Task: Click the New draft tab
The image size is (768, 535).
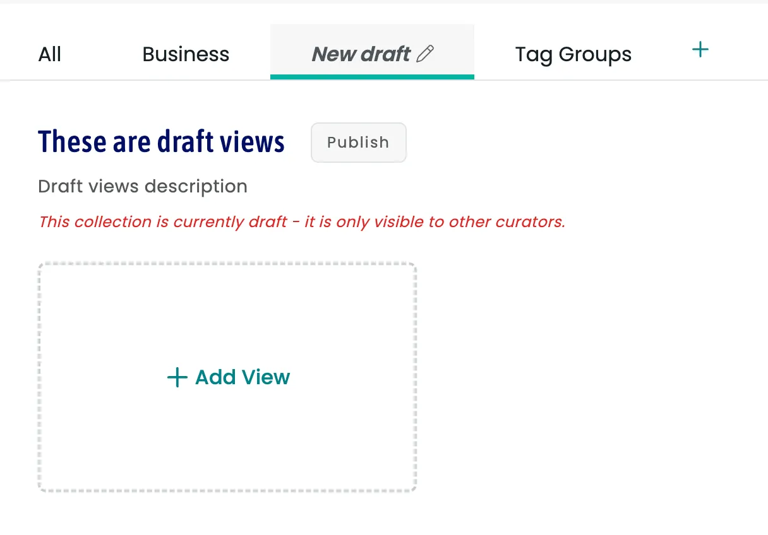Action: 362,54
